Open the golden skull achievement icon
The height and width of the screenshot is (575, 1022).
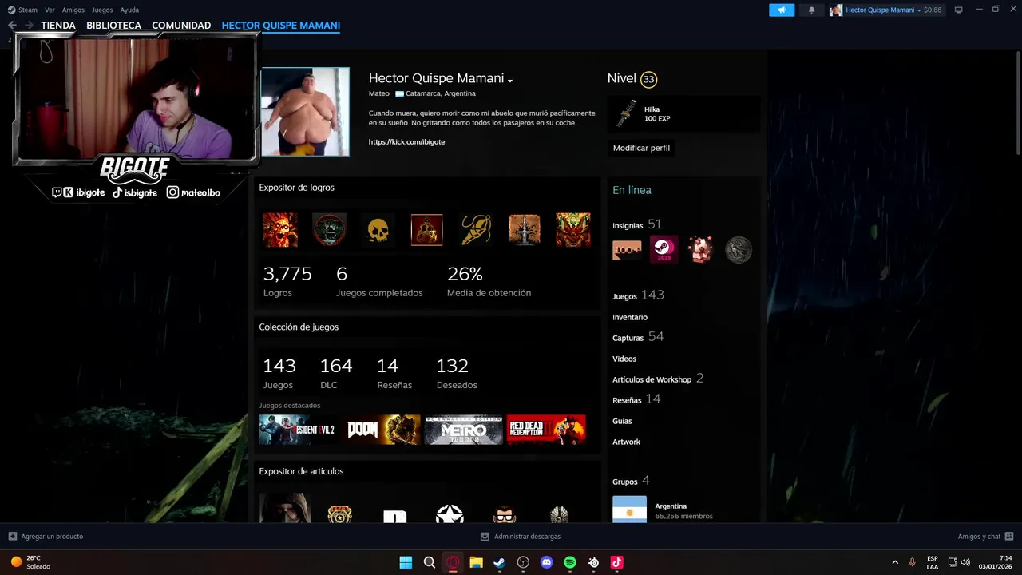pyautogui.click(x=378, y=230)
